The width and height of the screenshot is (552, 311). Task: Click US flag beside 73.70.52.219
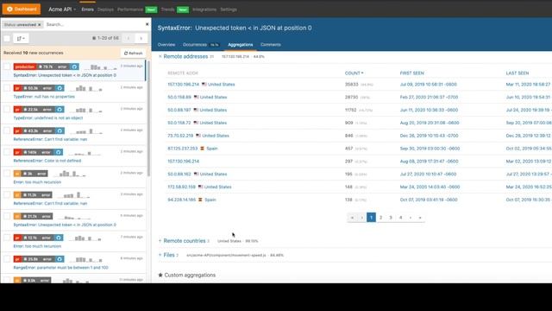(x=198, y=136)
